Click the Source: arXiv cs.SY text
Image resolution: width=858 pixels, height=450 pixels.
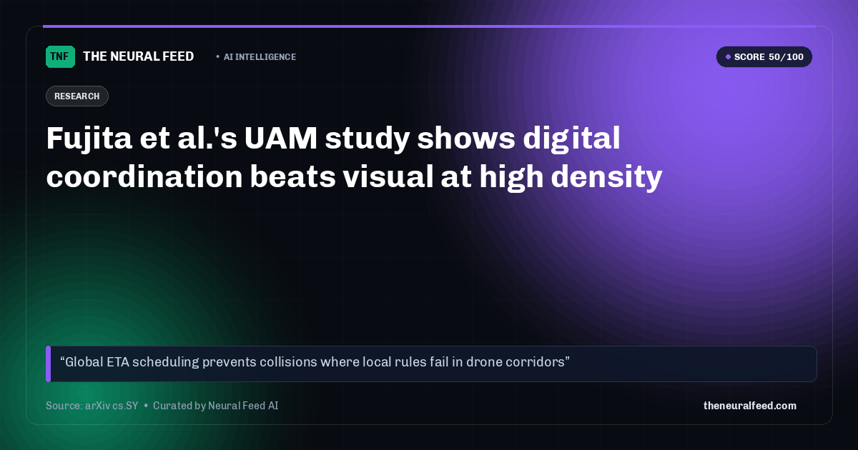92,406
